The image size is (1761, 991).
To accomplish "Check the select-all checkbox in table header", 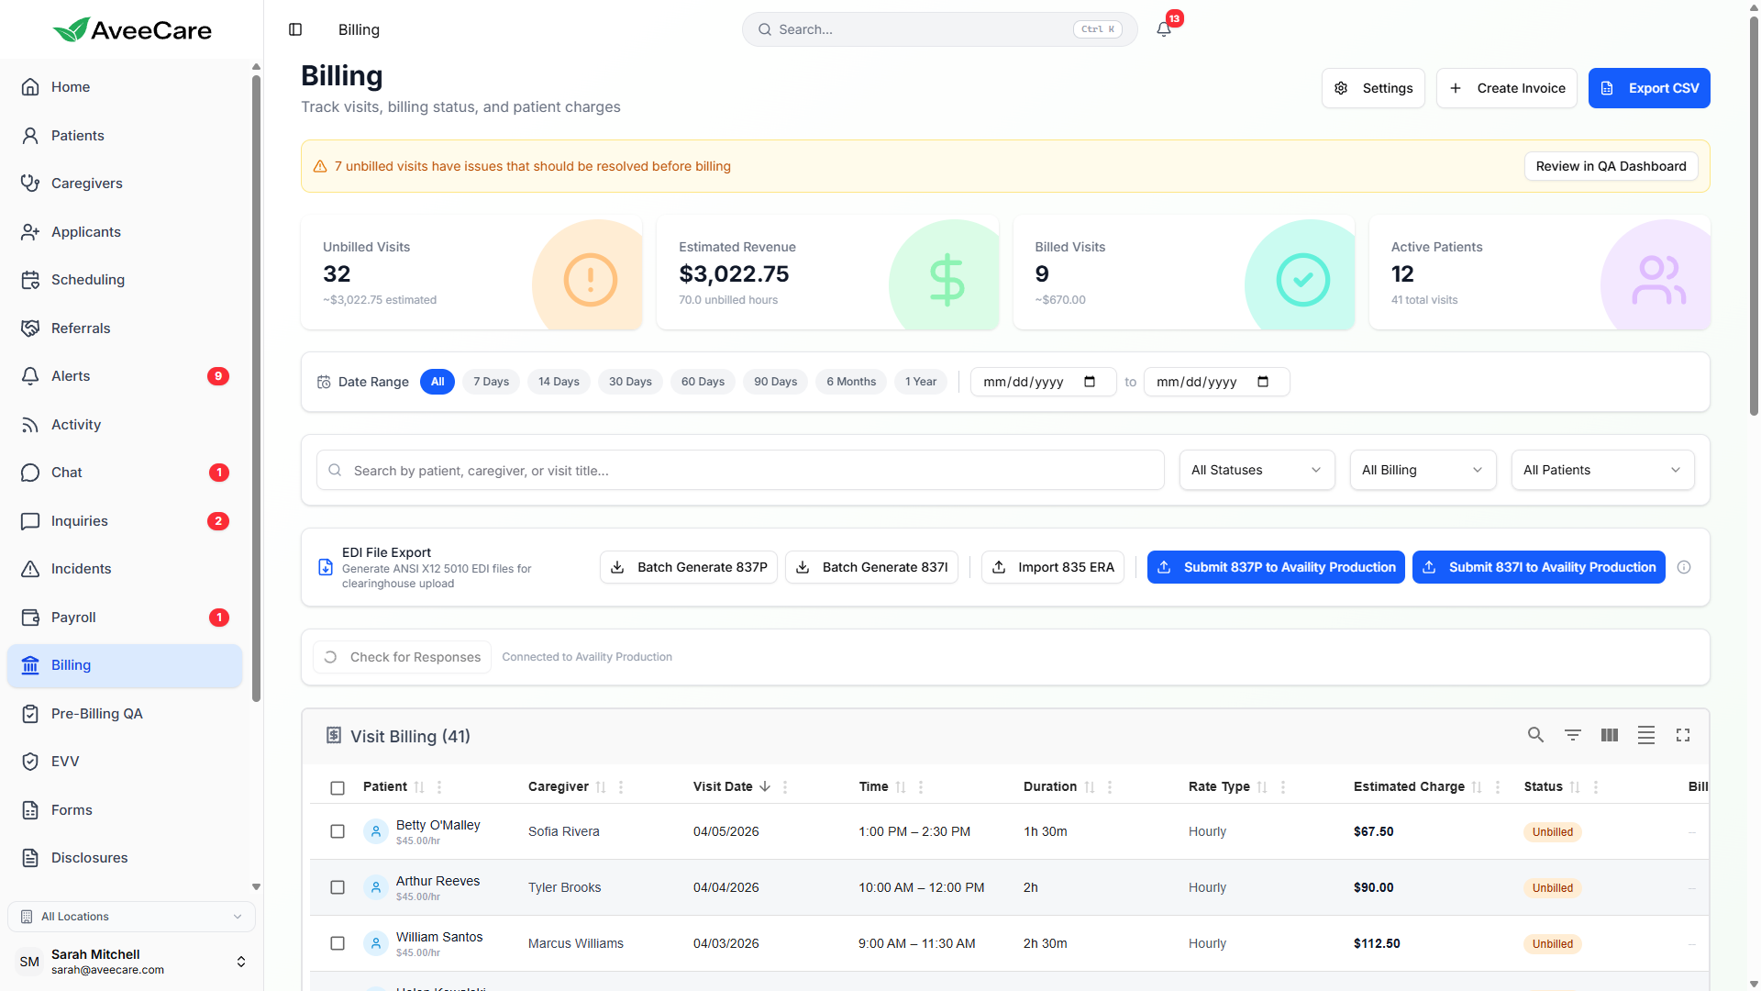I will (337, 787).
